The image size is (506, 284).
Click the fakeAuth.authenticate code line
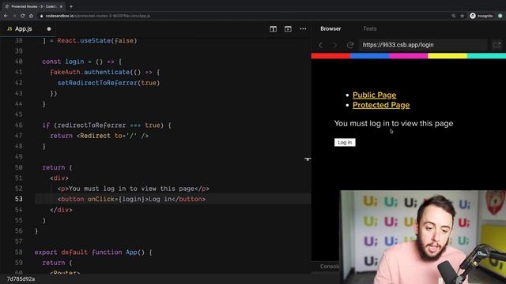click(x=105, y=72)
